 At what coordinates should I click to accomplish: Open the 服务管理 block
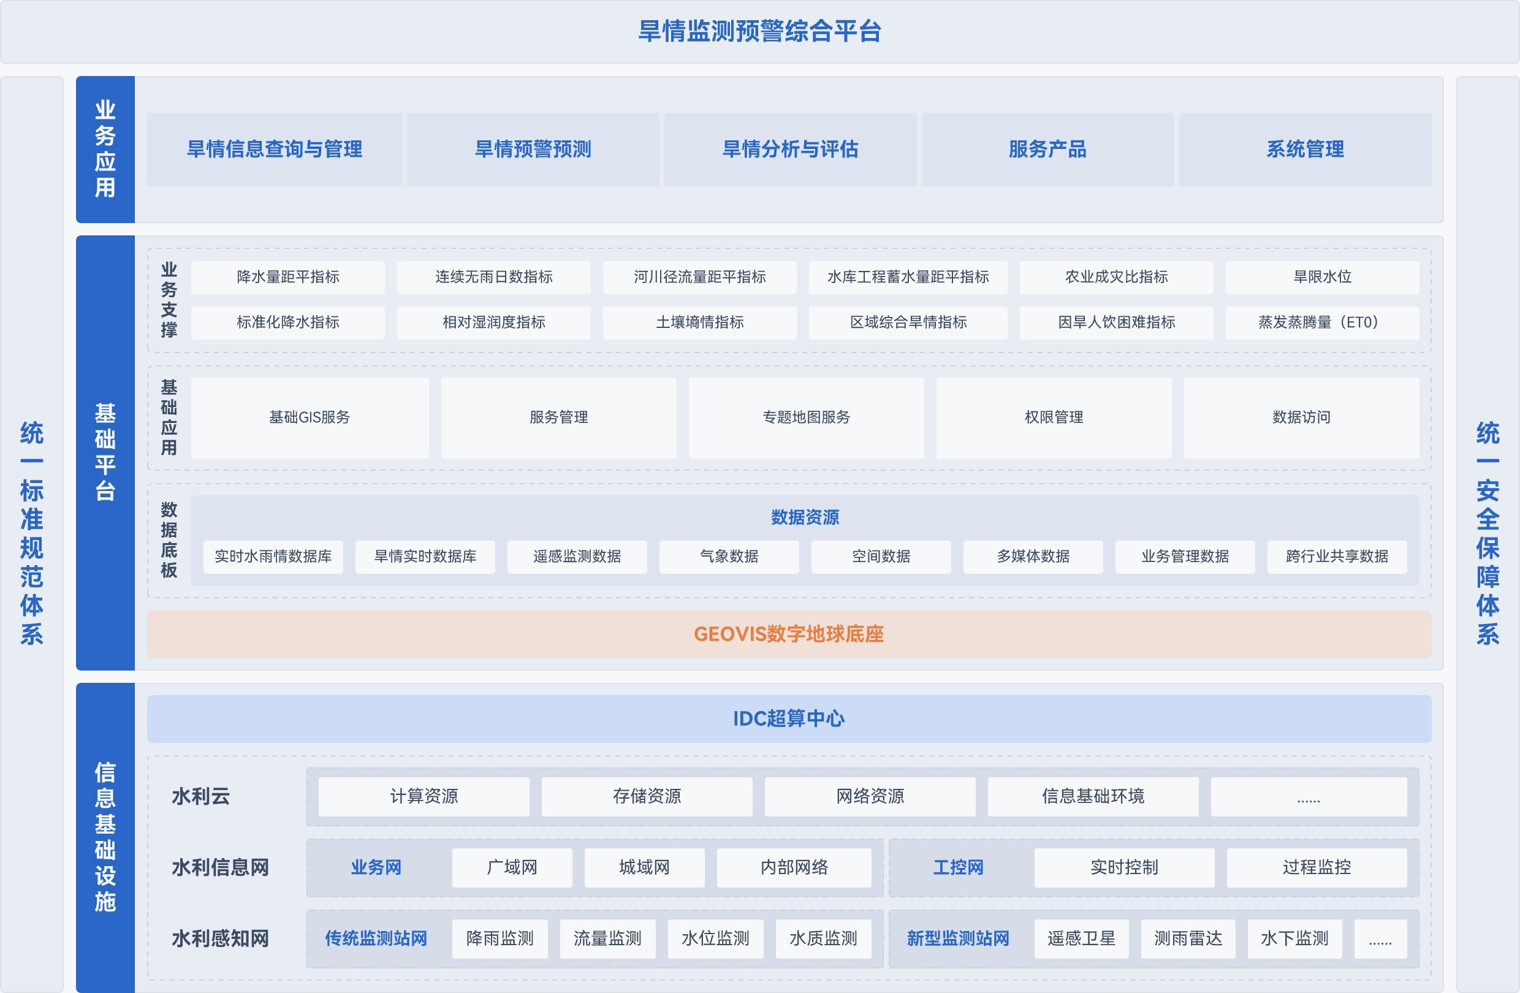(x=558, y=417)
